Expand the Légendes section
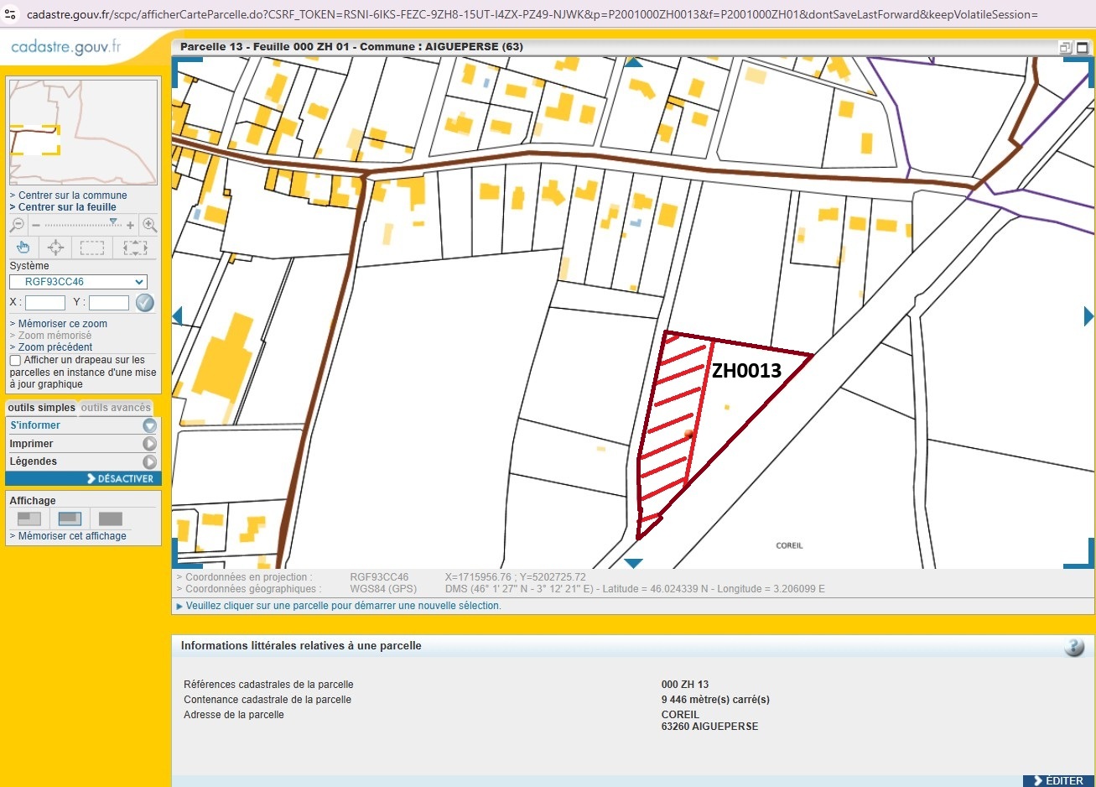Viewport: 1096px width, 787px height. point(149,461)
